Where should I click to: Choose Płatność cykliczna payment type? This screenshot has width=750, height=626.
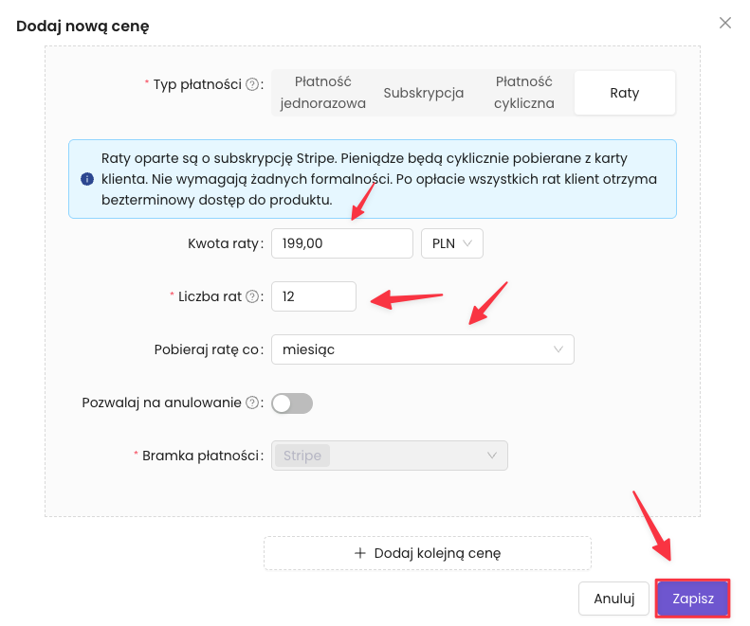[524, 93]
